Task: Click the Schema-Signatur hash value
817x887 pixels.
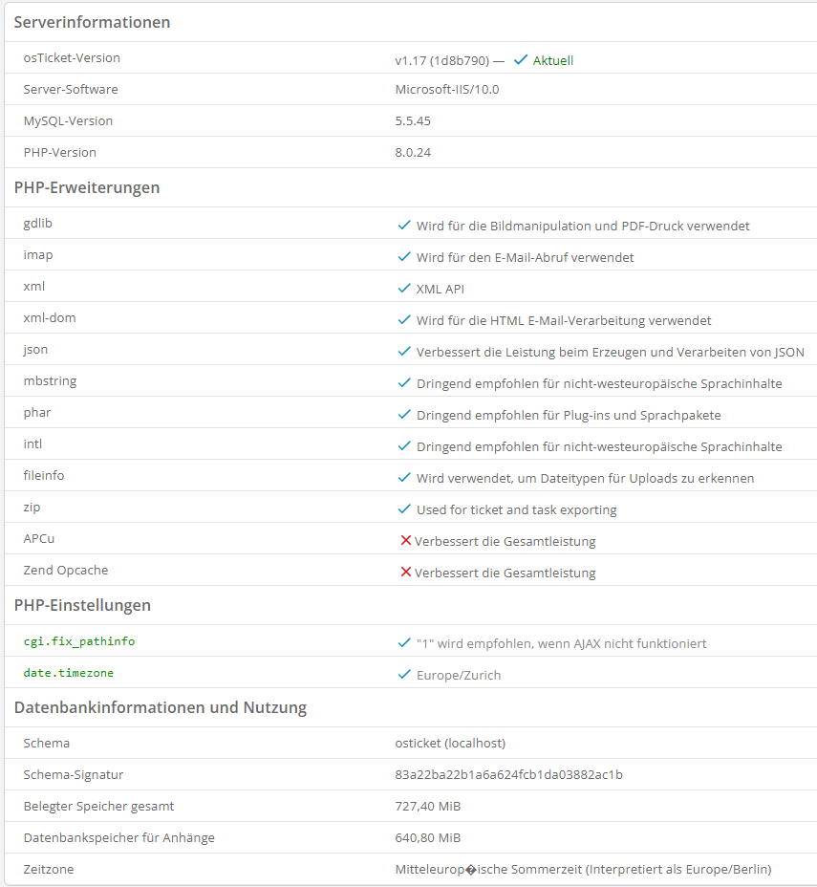Action: (509, 774)
